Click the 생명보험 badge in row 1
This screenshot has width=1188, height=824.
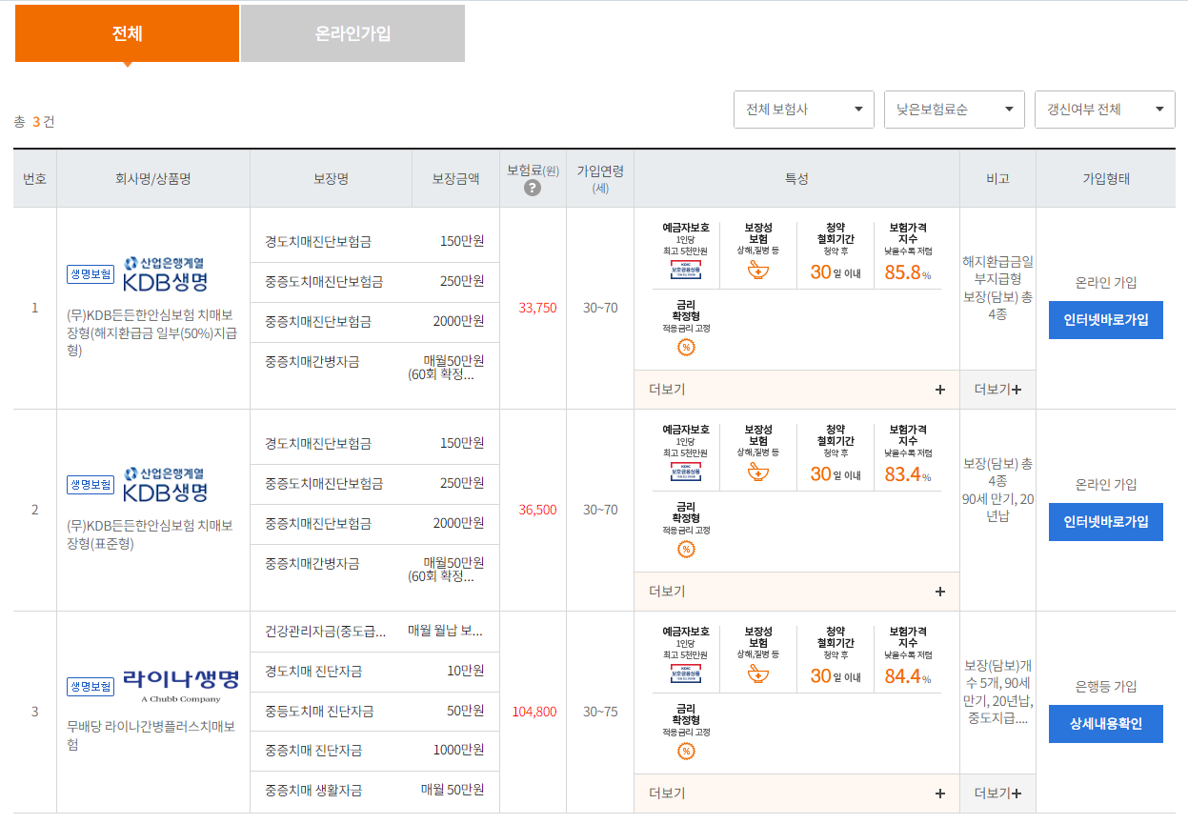click(91, 274)
